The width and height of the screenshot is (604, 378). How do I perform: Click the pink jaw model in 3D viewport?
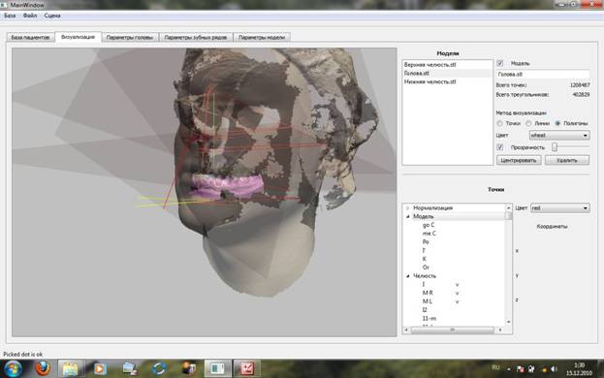(227, 185)
